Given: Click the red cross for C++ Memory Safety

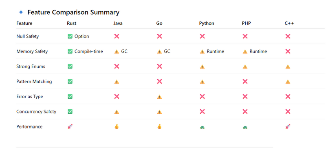Looking at the screenshot, I should tap(288, 51).
